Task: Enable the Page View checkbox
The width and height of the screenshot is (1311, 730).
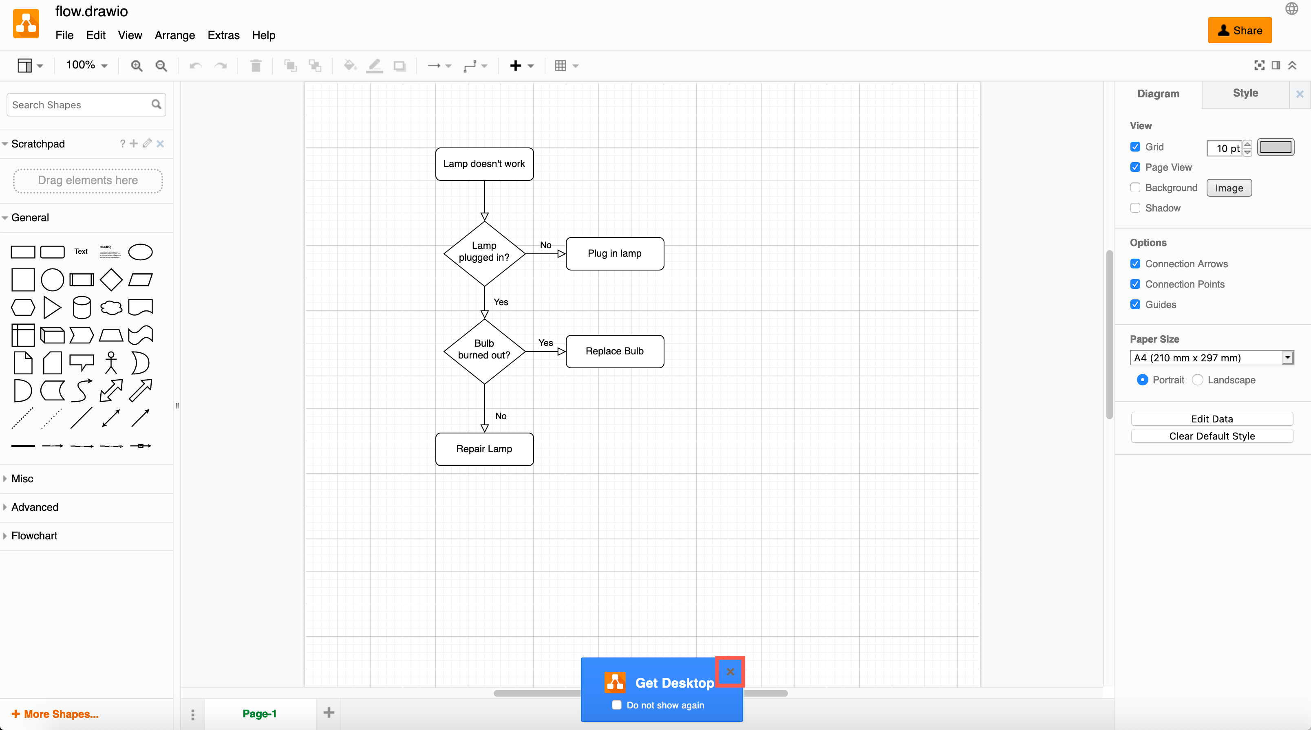Action: coord(1136,166)
